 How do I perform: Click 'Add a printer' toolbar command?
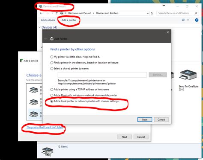pos(69,20)
